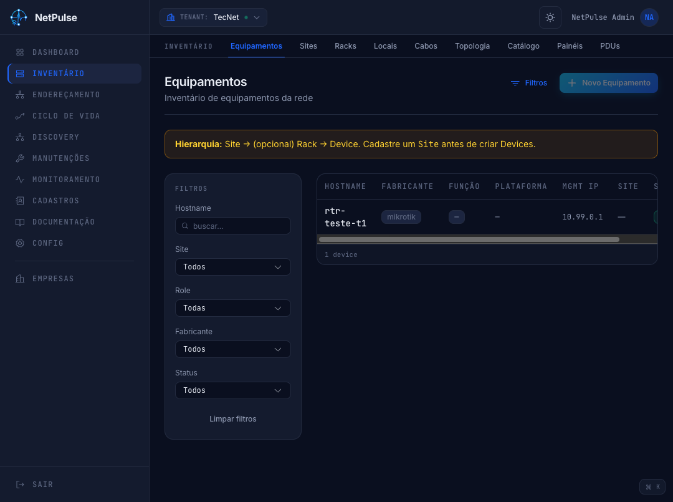Click the NetPulse logo icon

tap(19, 17)
